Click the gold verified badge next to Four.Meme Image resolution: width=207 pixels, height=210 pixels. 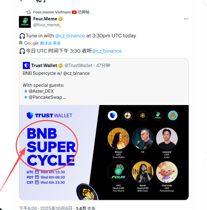click(61, 19)
